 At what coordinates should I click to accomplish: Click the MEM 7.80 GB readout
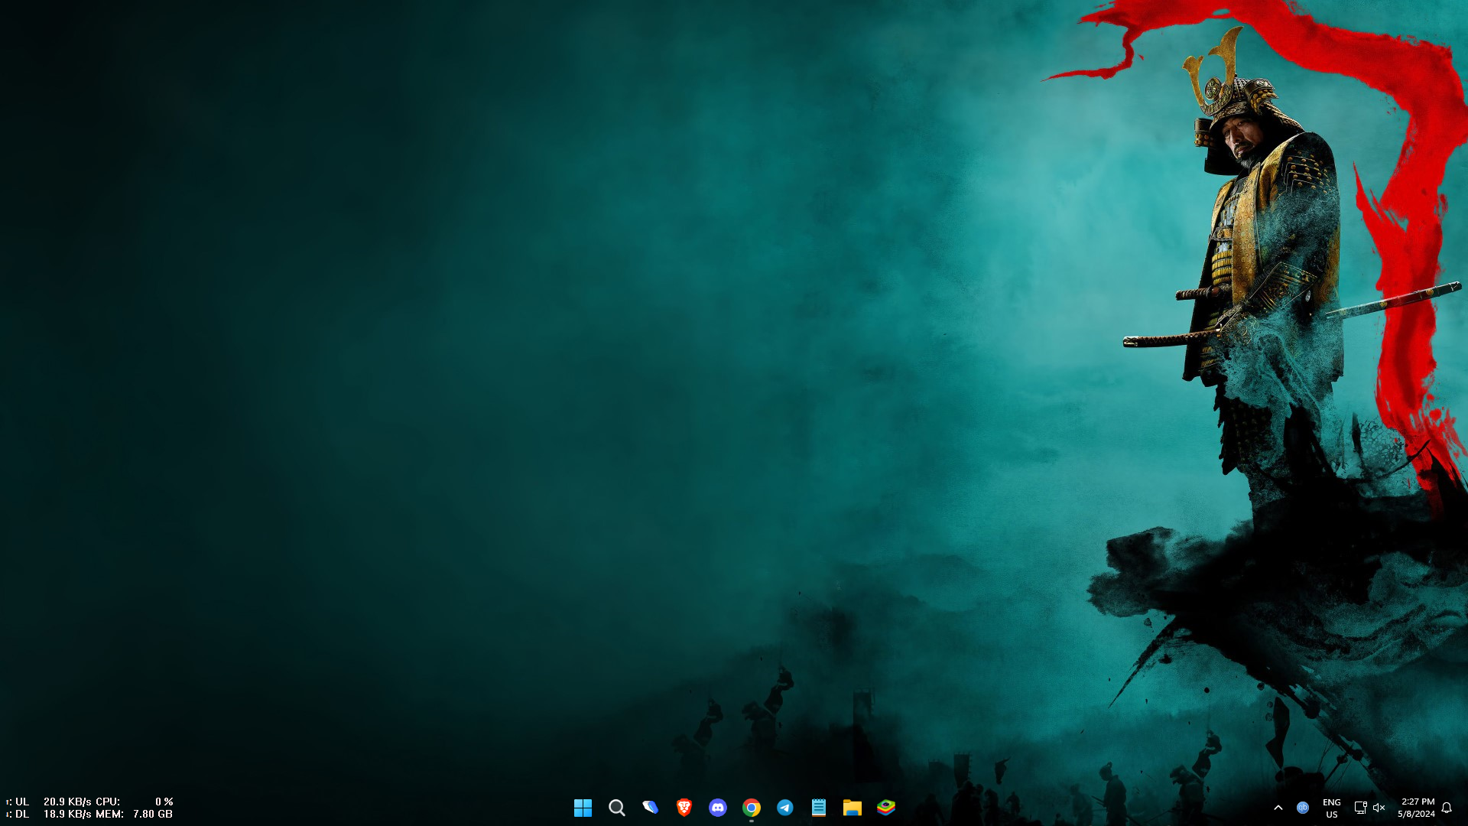[x=135, y=814]
